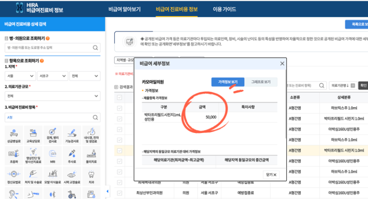
Task: Click the 비급여 진료비용 상세 검색 header
Action: tap(53, 24)
